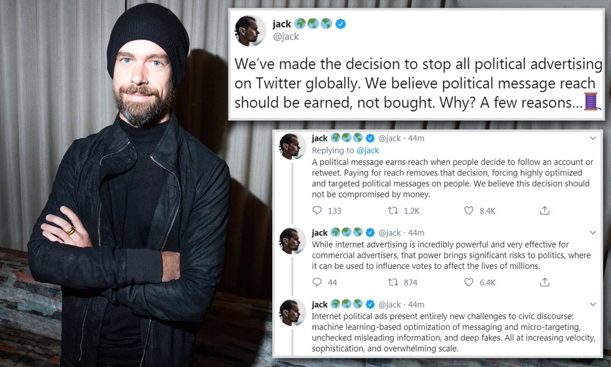Like the tweet with 6.4K likes
This screenshot has height=367, width=611.
[x=468, y=282]
